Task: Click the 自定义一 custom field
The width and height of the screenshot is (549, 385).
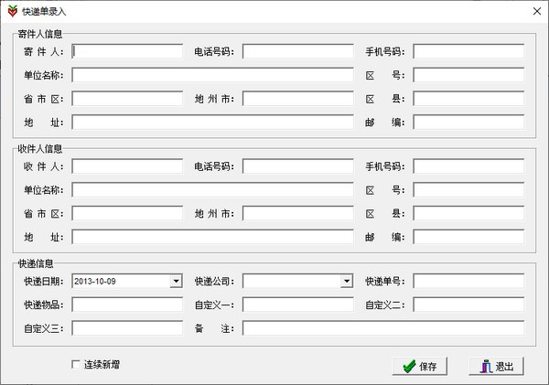Action: click(297, 305)
